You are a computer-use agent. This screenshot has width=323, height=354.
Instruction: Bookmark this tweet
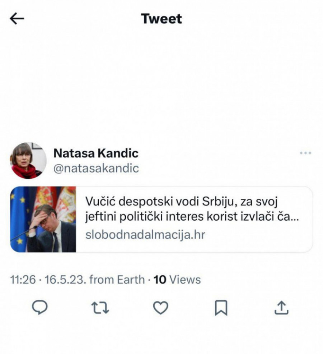221,308
